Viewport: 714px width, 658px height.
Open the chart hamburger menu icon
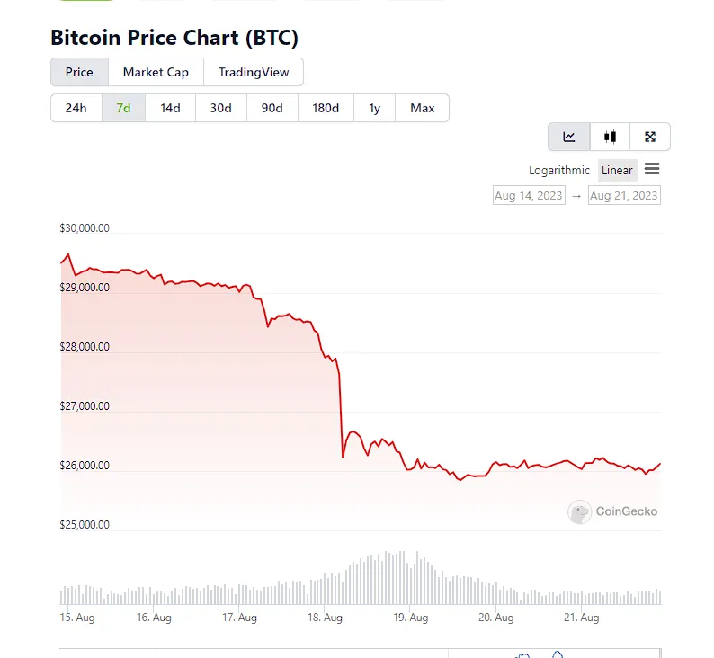652,170
